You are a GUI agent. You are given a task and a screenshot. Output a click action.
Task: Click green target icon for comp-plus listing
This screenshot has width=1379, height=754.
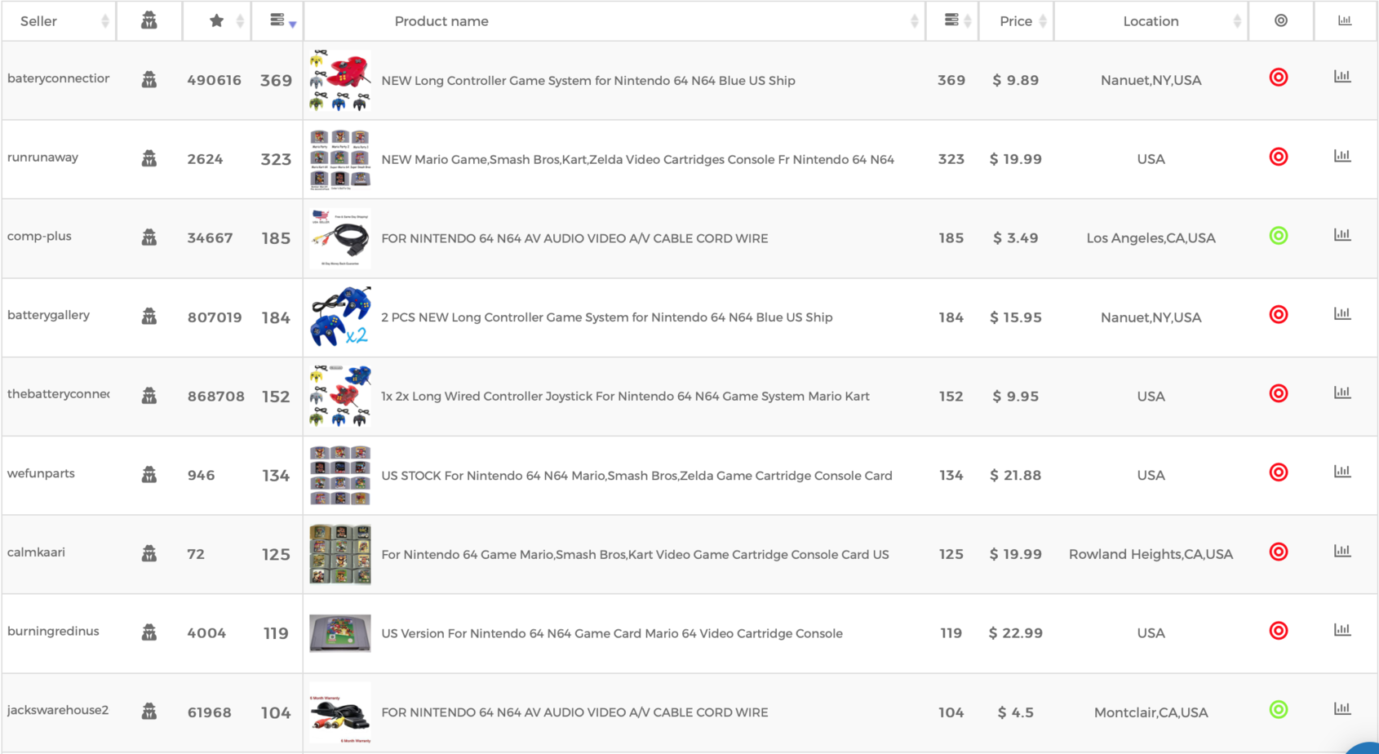(x=1279, y=236)
